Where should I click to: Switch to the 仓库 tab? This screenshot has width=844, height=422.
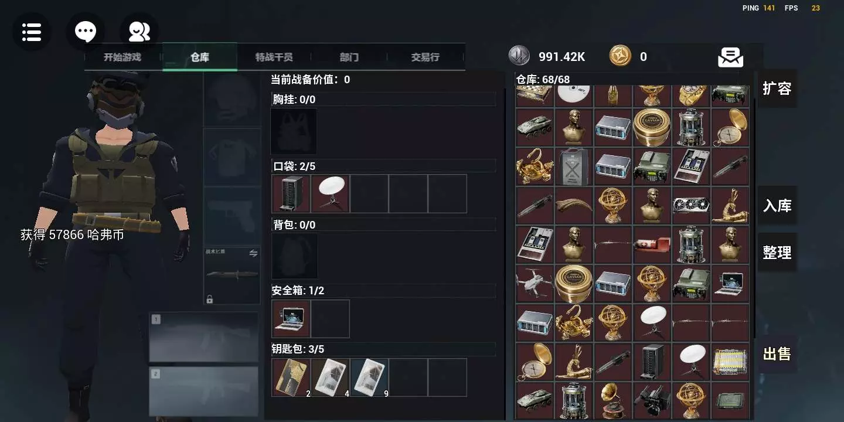coord(200,57)
